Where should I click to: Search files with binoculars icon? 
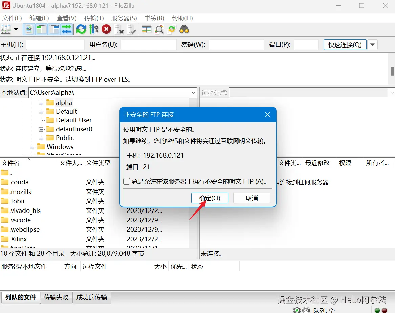(184, 30)
